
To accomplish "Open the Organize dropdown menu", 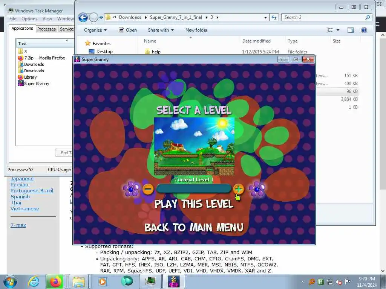I will tap(95, 30).
